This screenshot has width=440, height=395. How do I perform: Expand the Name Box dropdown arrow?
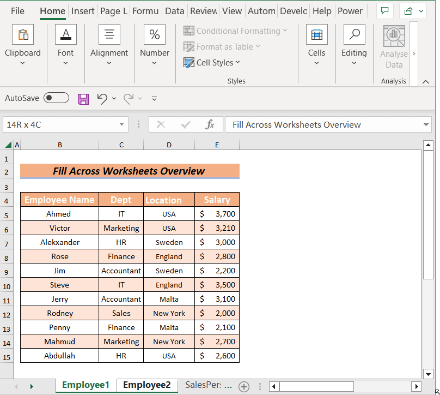click(x=122, y=124)
